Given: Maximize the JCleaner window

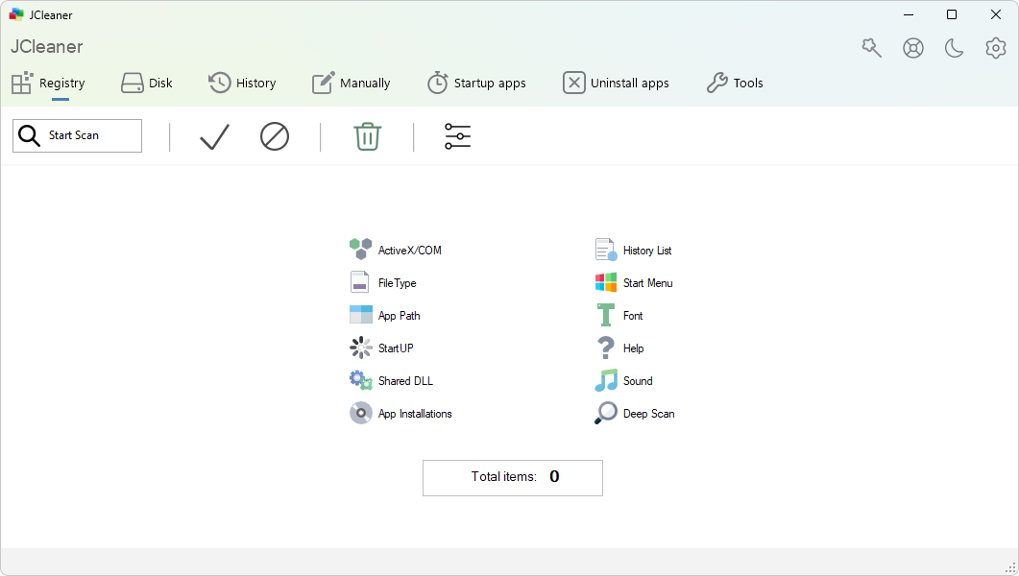Looking at the screenshot, I should 952,14.
